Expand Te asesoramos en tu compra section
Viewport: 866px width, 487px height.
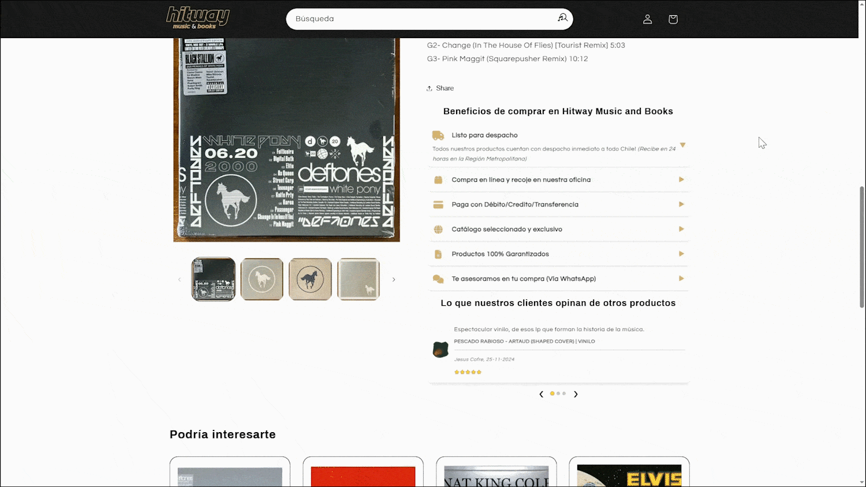tap(681, 279)
